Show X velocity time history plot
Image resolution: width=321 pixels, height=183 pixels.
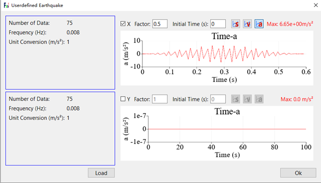(247, 24)
